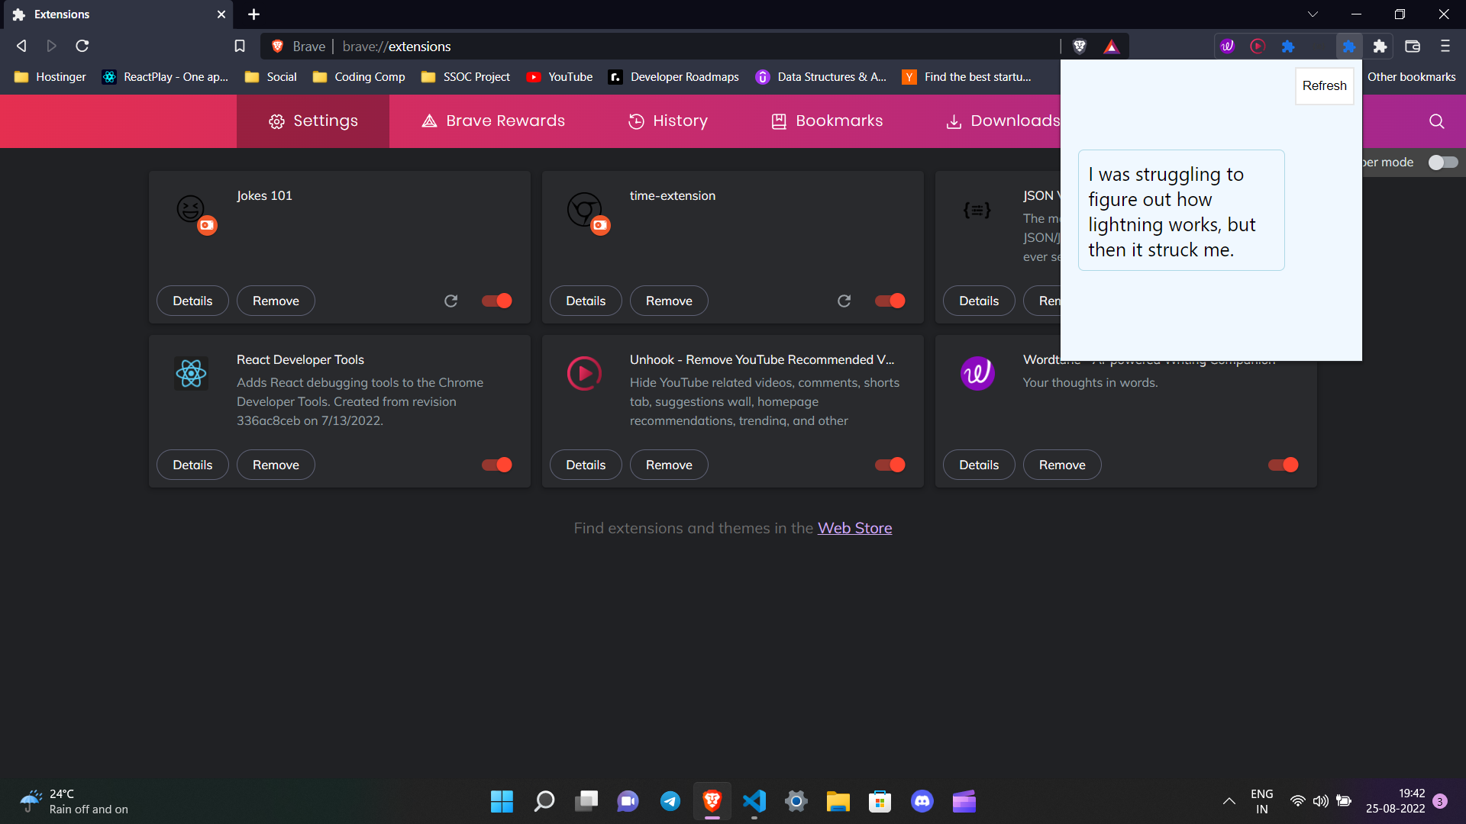Disable the Unhook YouTube extension
The image size is (1466, 824).
[x=890, y=465]
